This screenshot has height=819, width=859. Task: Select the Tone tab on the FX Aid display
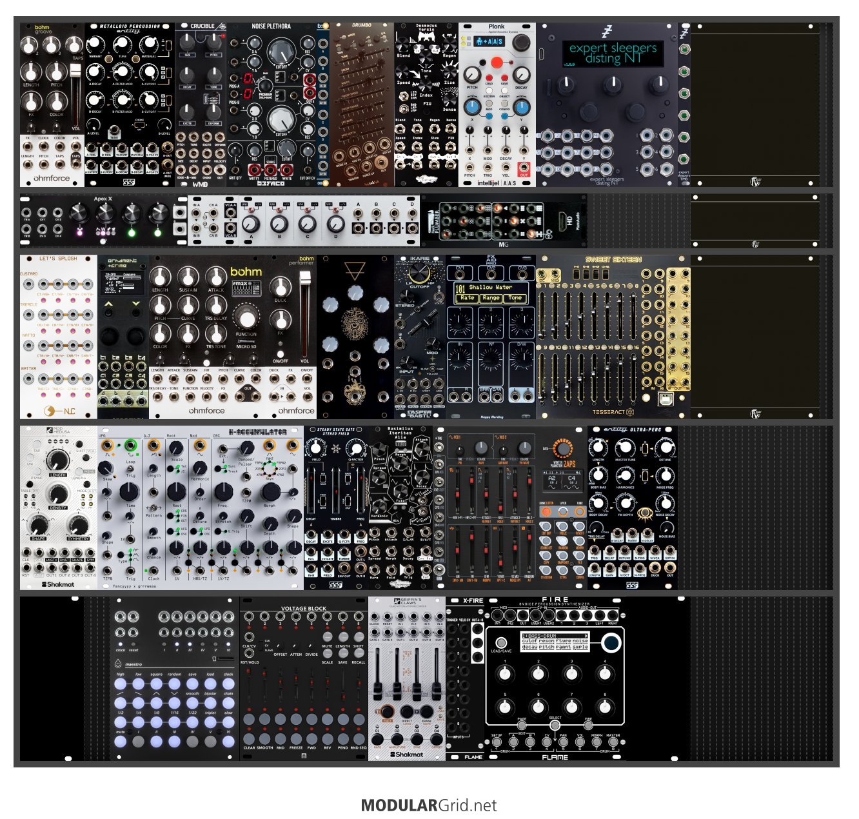point(515,298)
